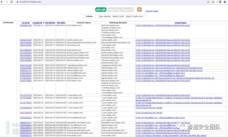This screenshot has width=228, height=137.
Task: Open the browser profile avatar
Action: tap(225, 2)
